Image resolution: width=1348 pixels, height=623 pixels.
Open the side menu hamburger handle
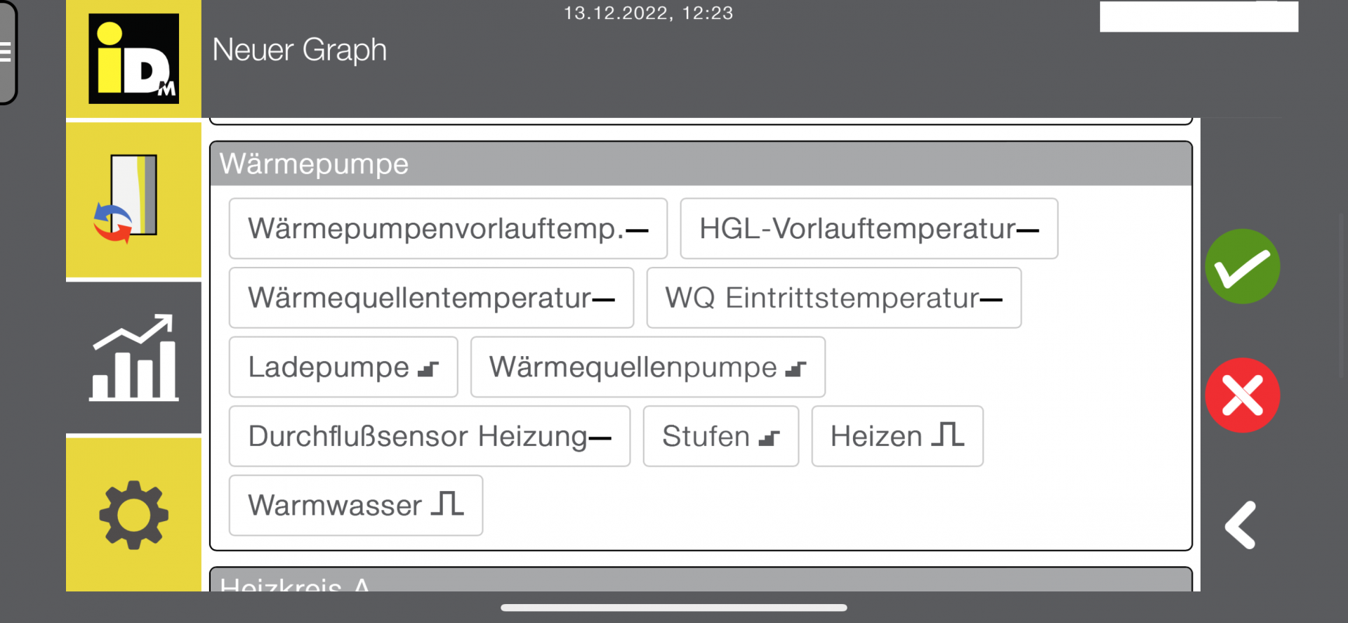tap(7, 52)
